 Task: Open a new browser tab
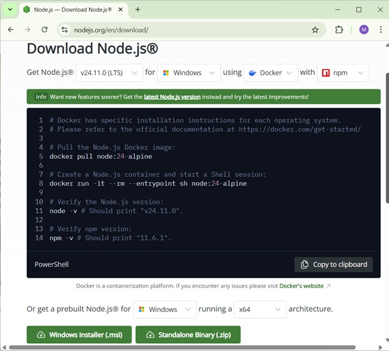137,10
